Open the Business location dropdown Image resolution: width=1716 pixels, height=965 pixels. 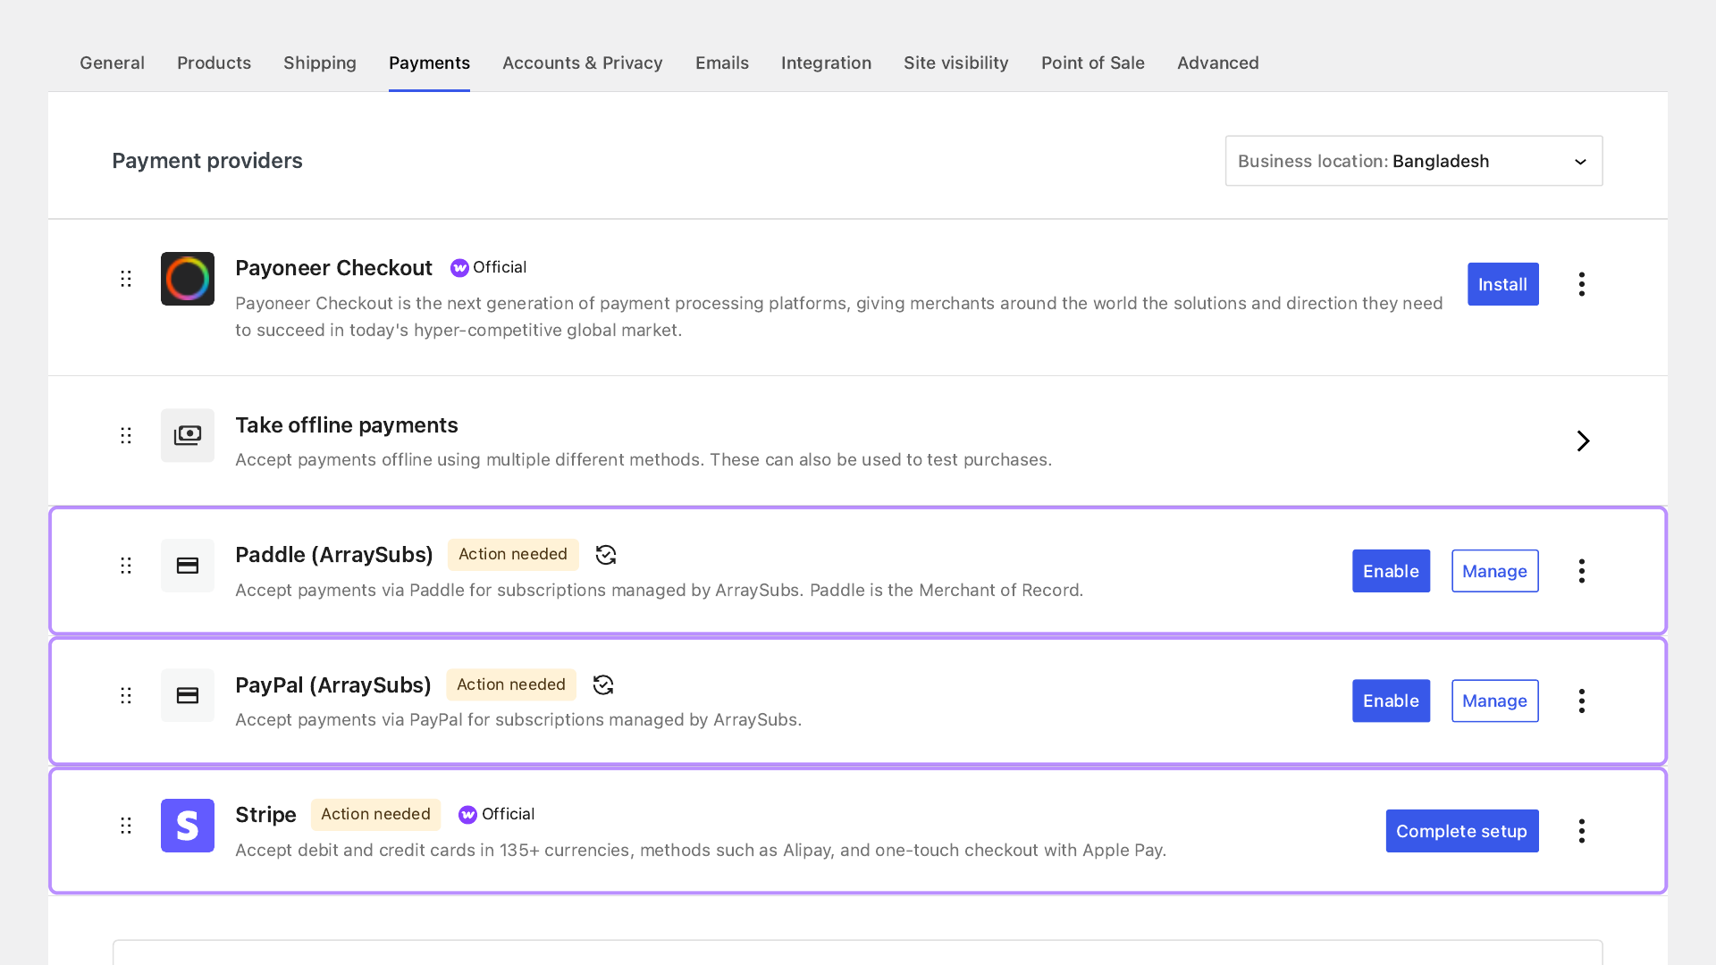[1414, 161]
